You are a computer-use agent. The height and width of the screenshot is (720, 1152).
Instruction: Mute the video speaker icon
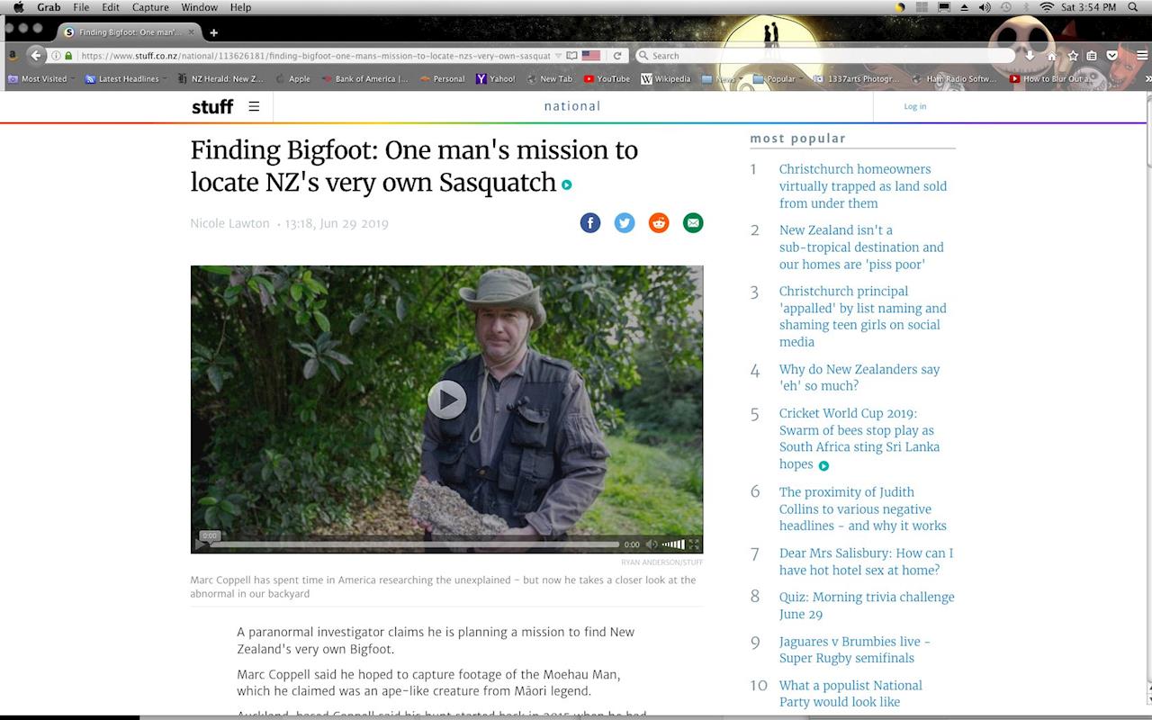pos(652,544)
